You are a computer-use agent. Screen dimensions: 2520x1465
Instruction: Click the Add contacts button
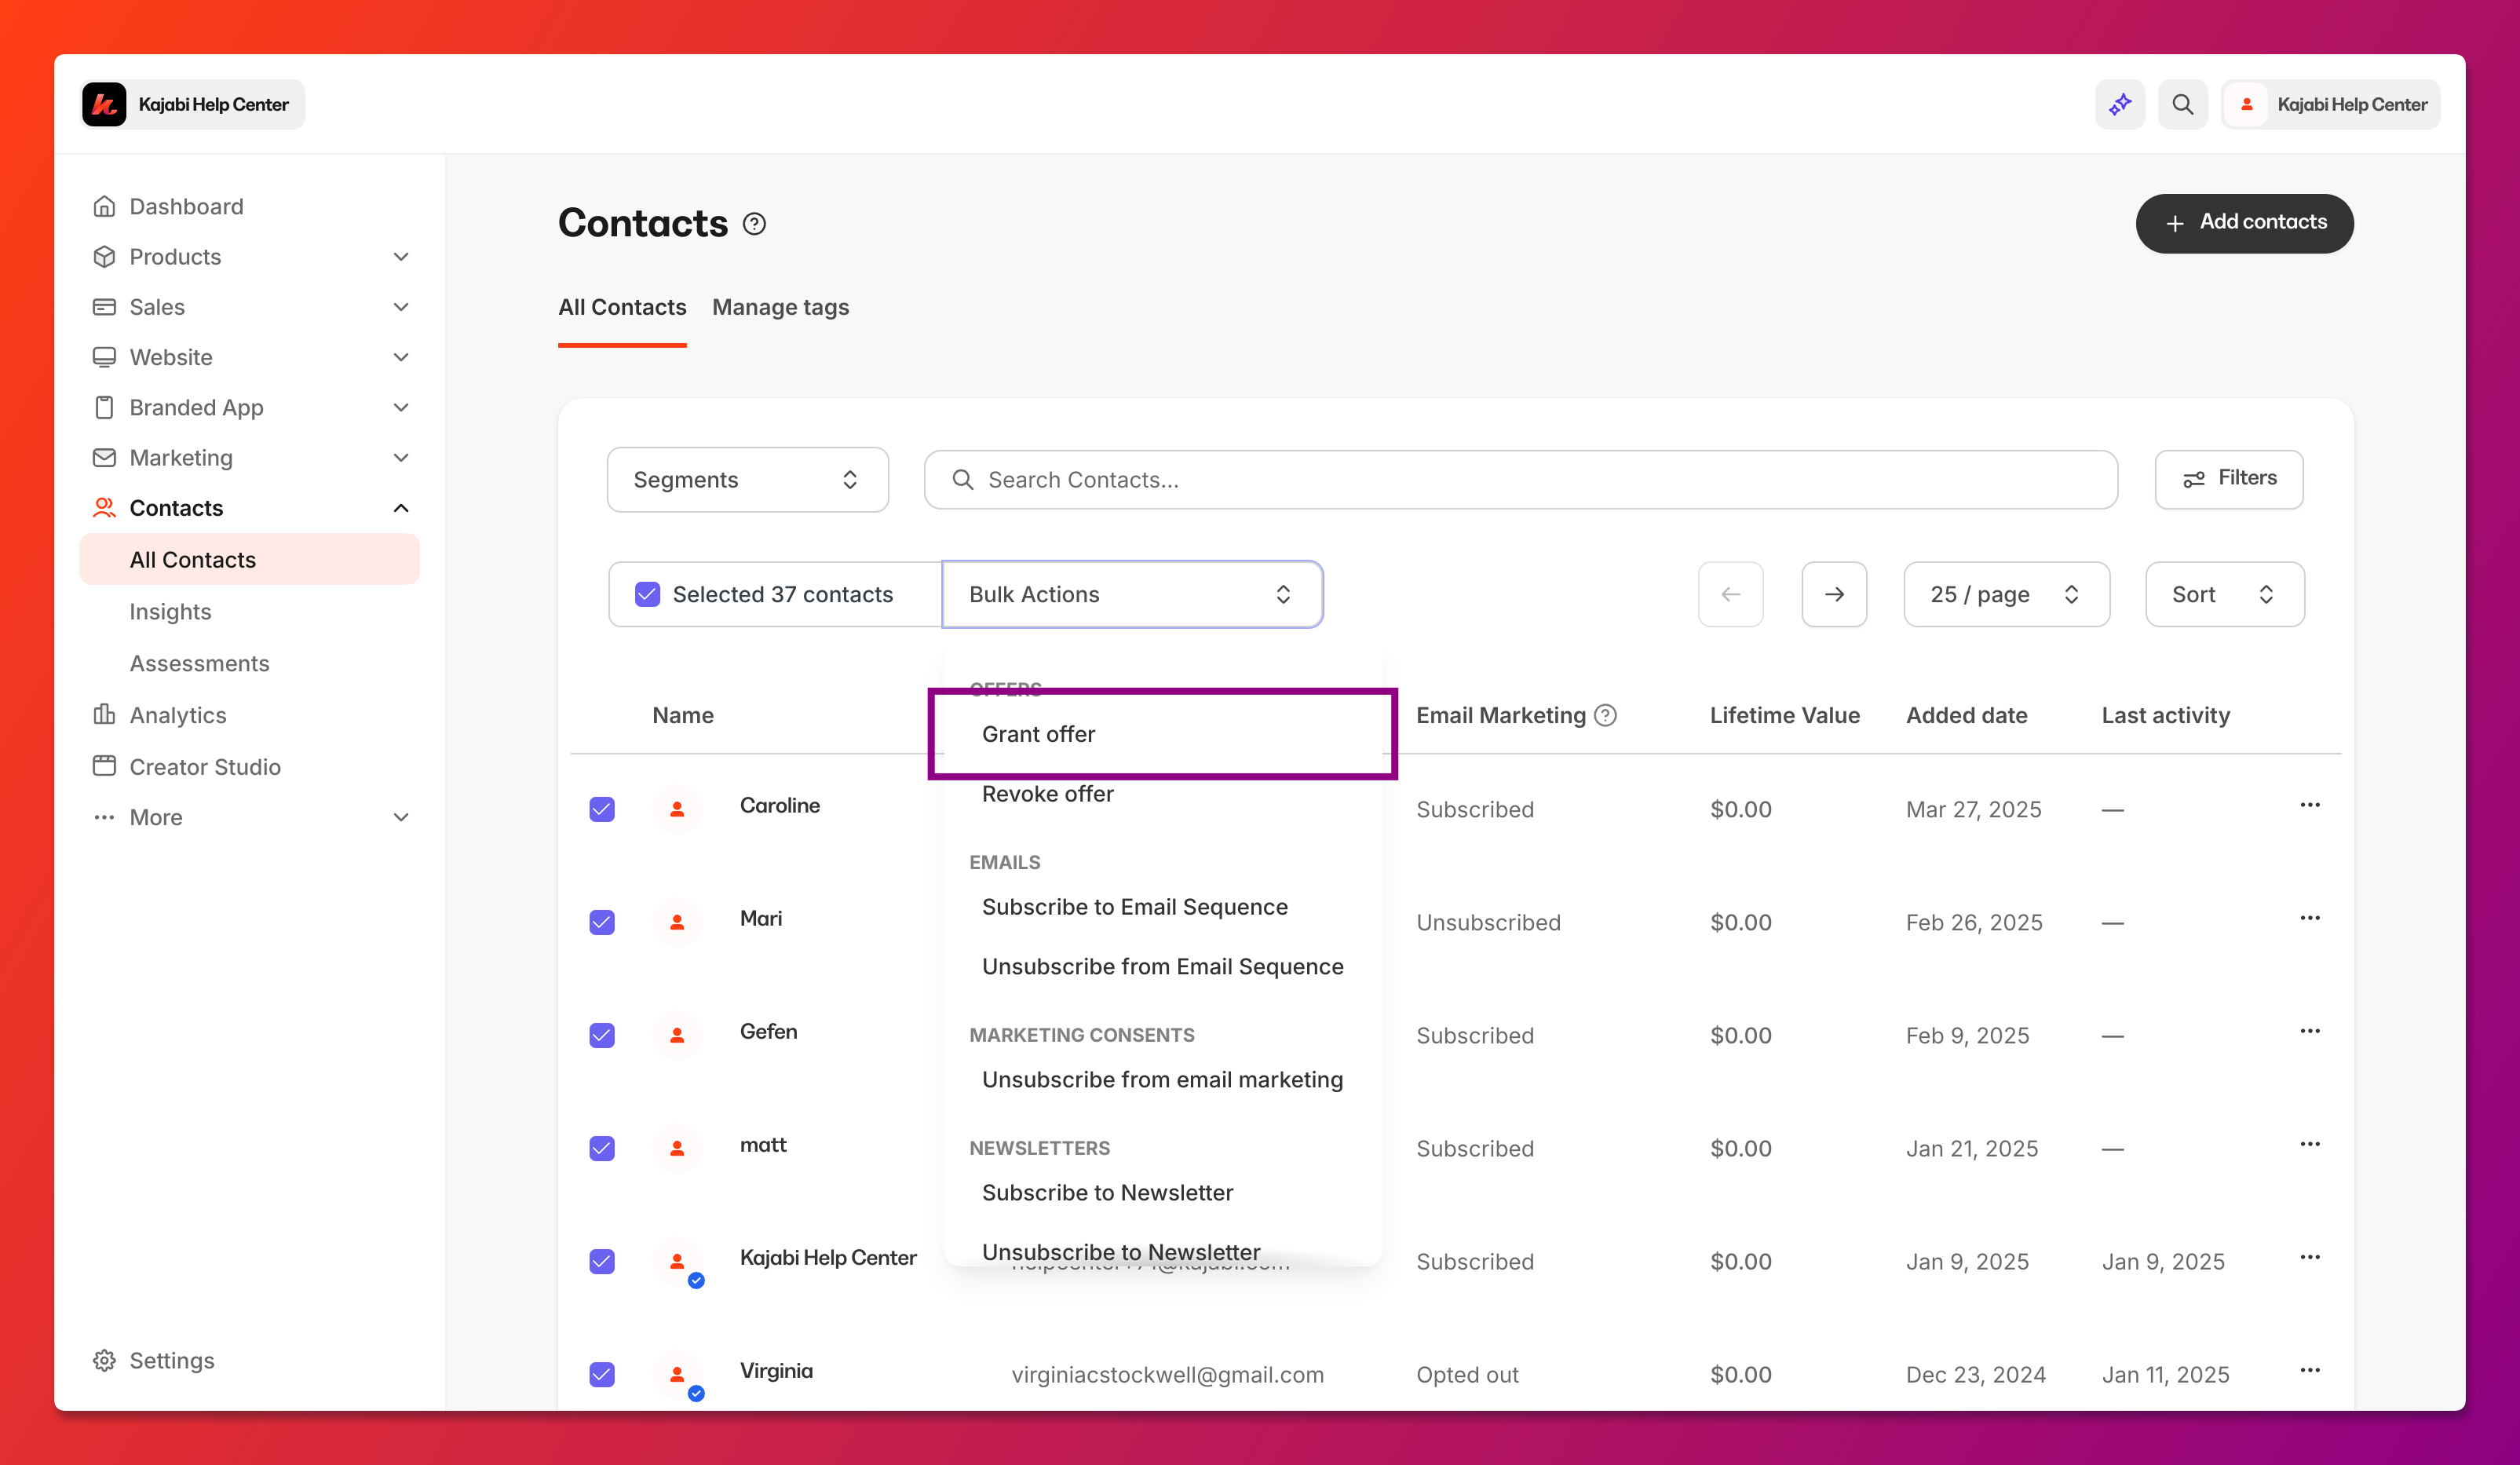[x=2244, y=223]
